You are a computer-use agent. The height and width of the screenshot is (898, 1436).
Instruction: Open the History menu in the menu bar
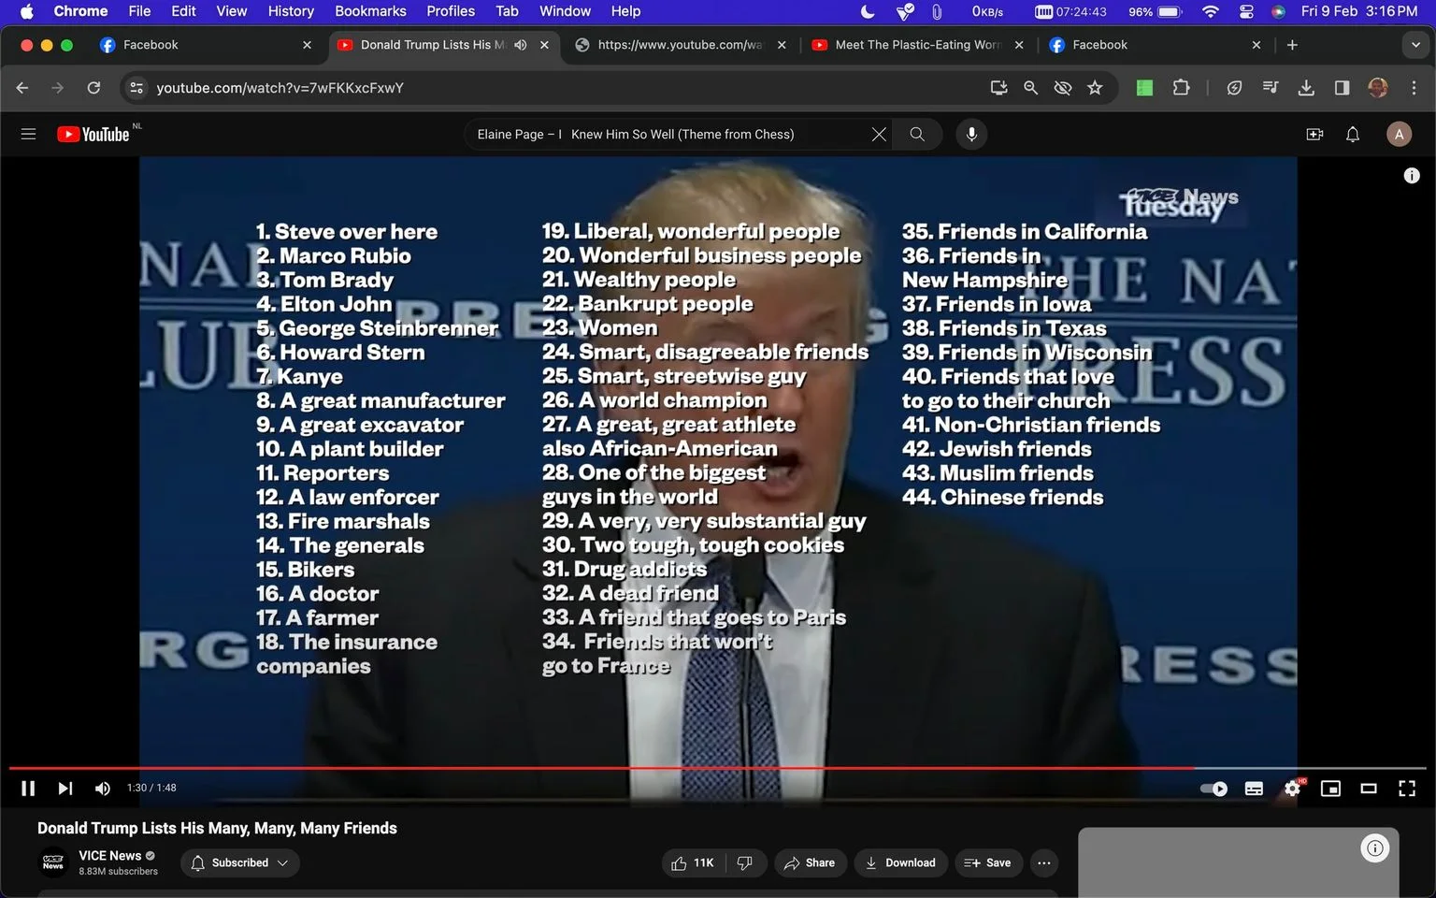coord(291,11)
